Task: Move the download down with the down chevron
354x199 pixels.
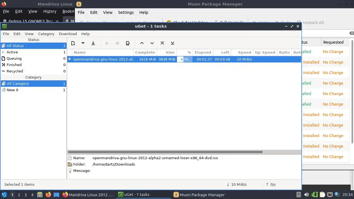Action: [152, 43]
